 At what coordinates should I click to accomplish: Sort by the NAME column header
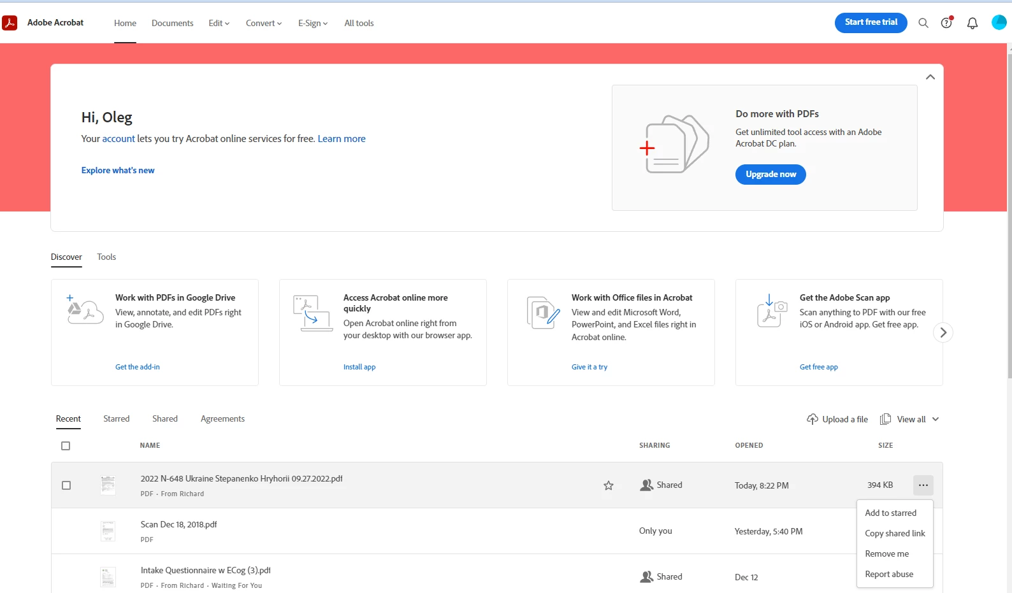[x=150, y=446]
